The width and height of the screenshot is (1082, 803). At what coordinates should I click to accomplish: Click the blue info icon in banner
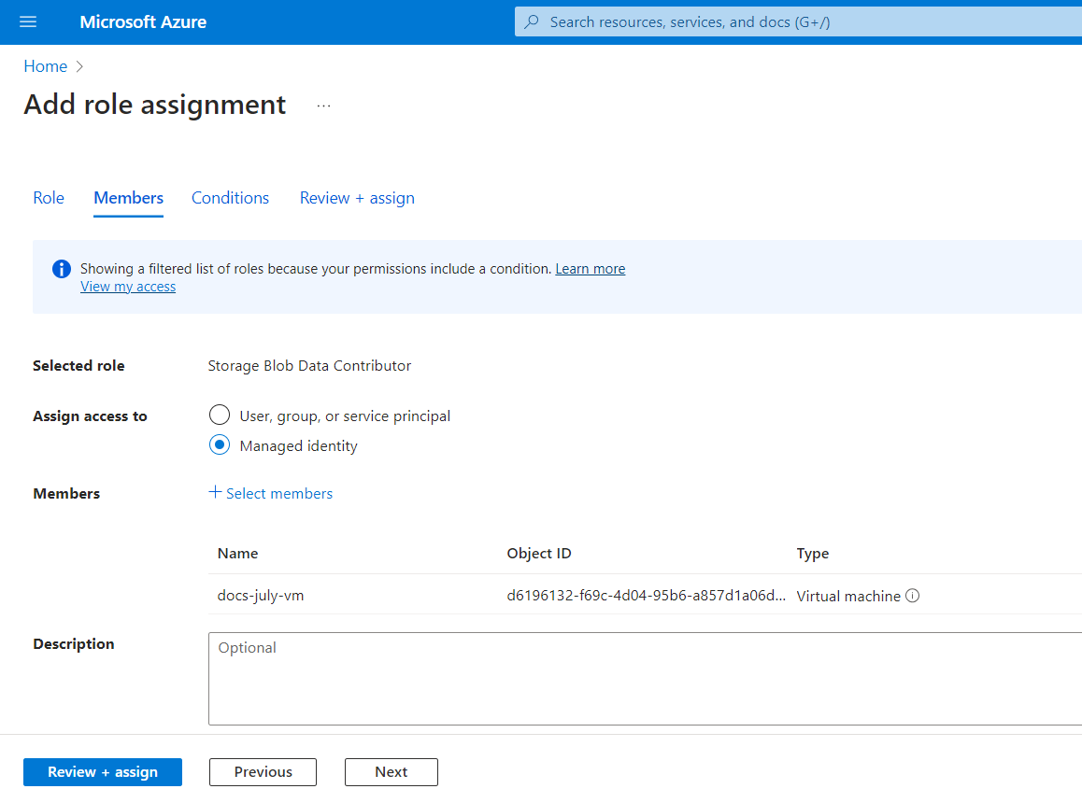[x=62, y=269]
